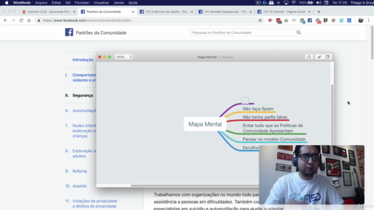Click the MindNode share icon
This screenshot has height=210, width=374.
click(x=309, y=57)
